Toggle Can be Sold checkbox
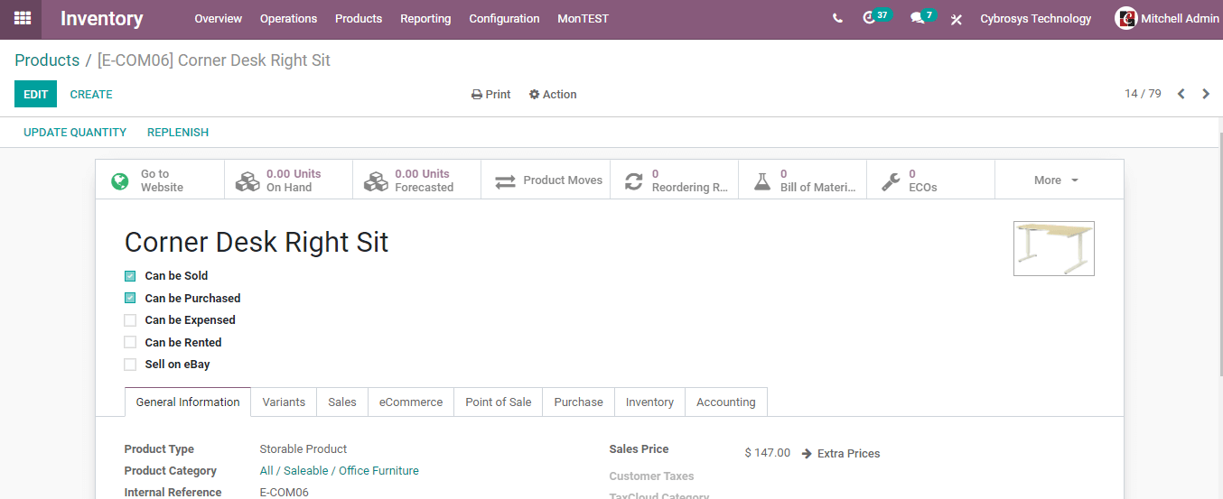 130,276
